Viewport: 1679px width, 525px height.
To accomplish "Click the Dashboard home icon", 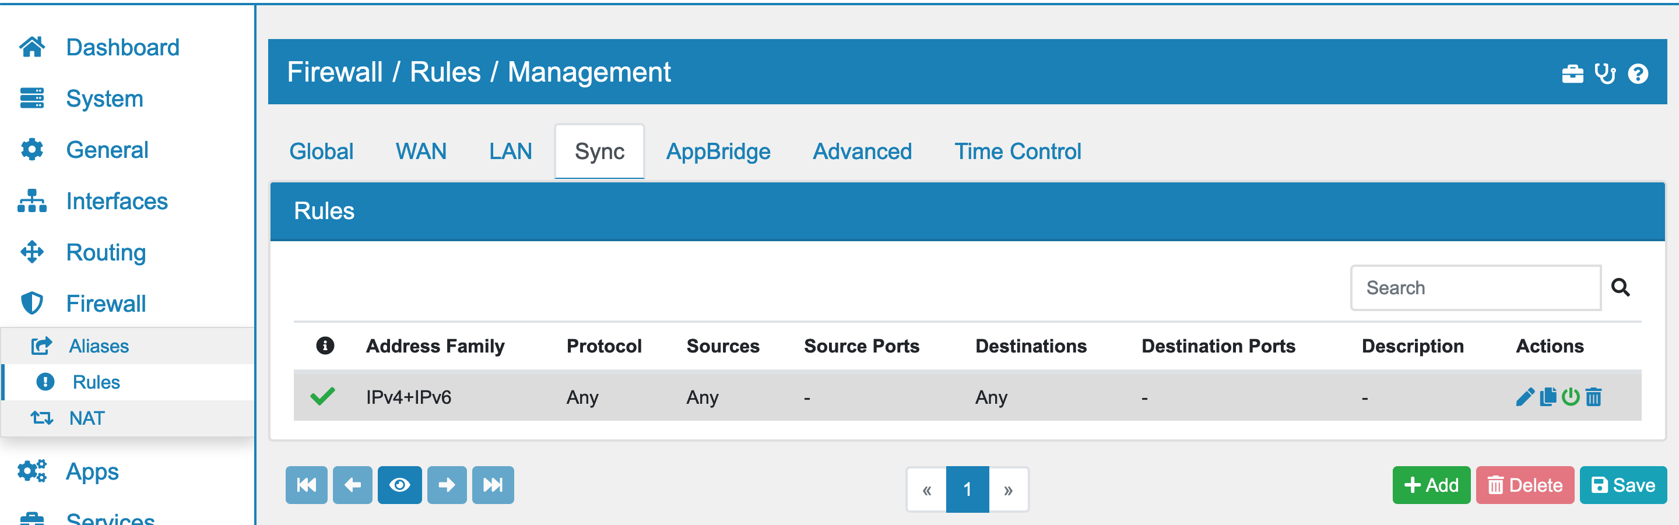I will (32, 47).
